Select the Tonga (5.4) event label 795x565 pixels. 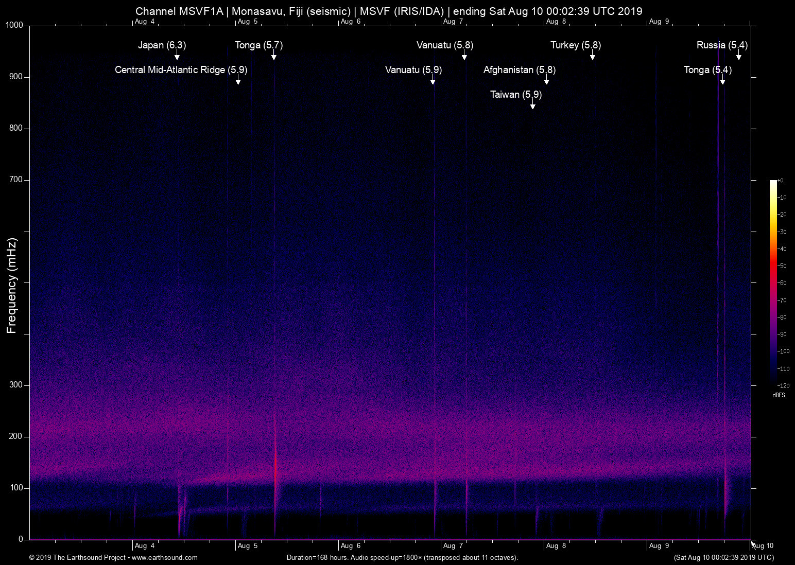point(707,70)
